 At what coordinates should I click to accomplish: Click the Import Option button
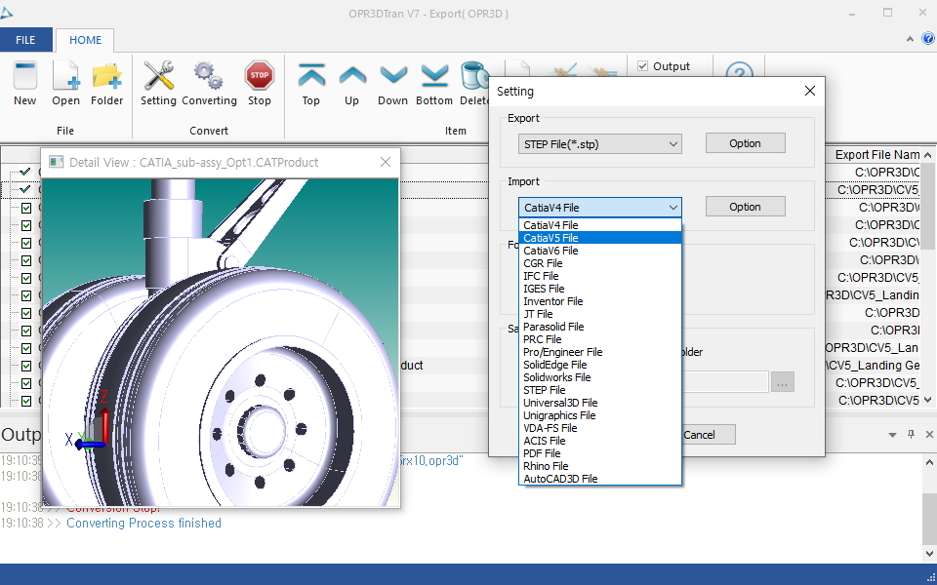(x=745, y=207)
